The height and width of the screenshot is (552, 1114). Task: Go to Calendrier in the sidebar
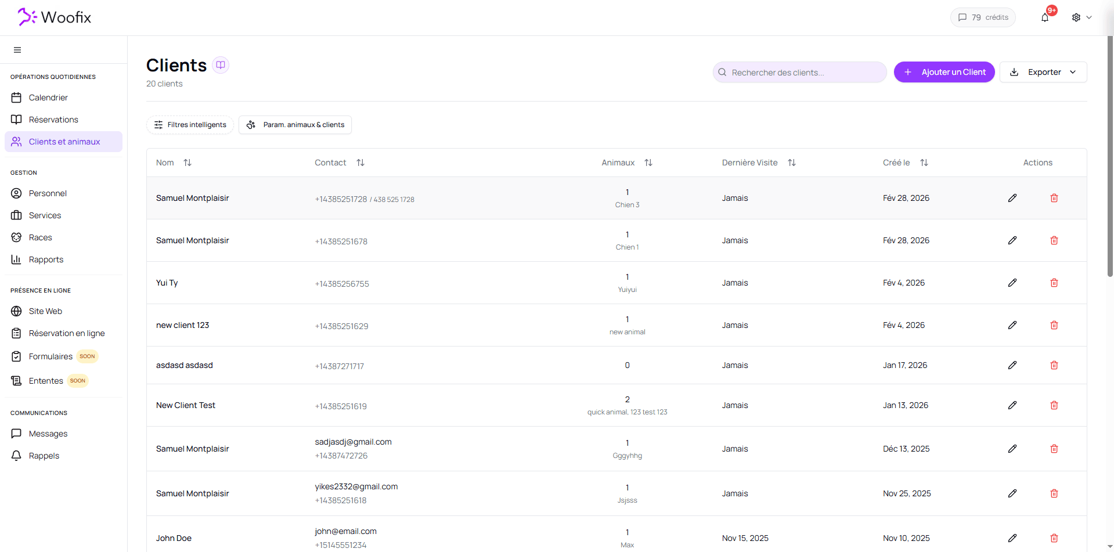[x=48, y=98]
